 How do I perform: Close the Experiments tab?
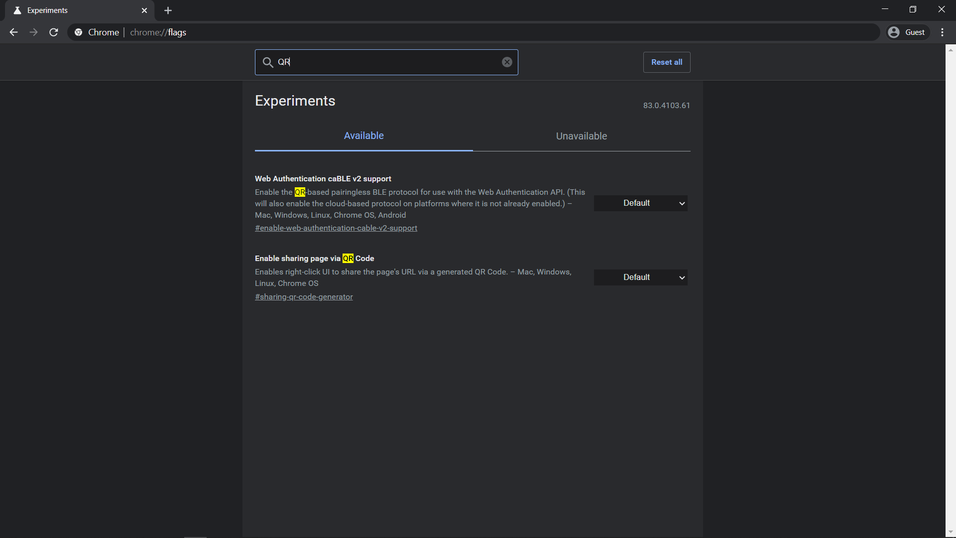pyautogui.click(x=144, y=10)
